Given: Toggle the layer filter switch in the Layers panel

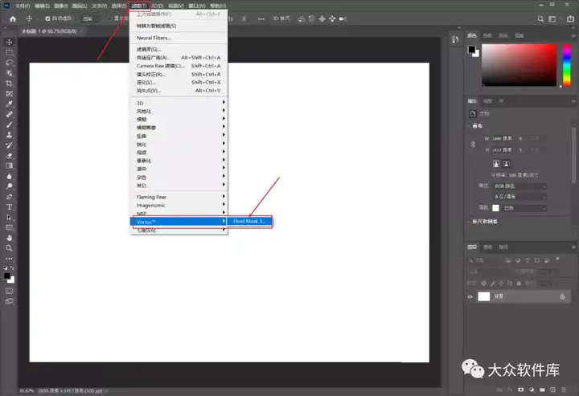Looking at the screenshot, I should (557, 259).
